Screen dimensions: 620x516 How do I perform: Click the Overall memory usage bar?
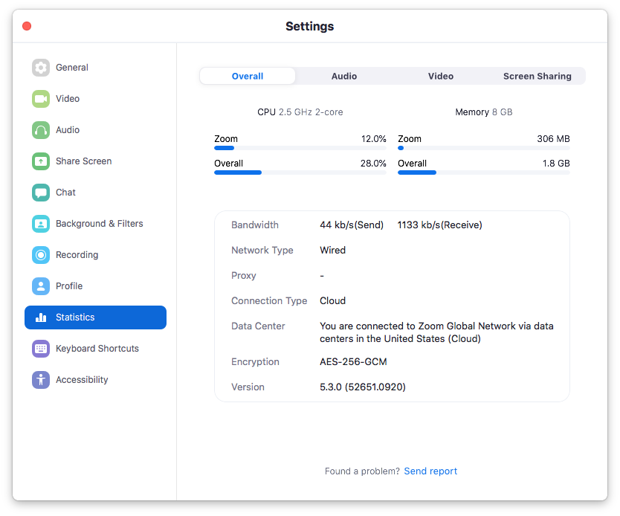coord(483,172)
